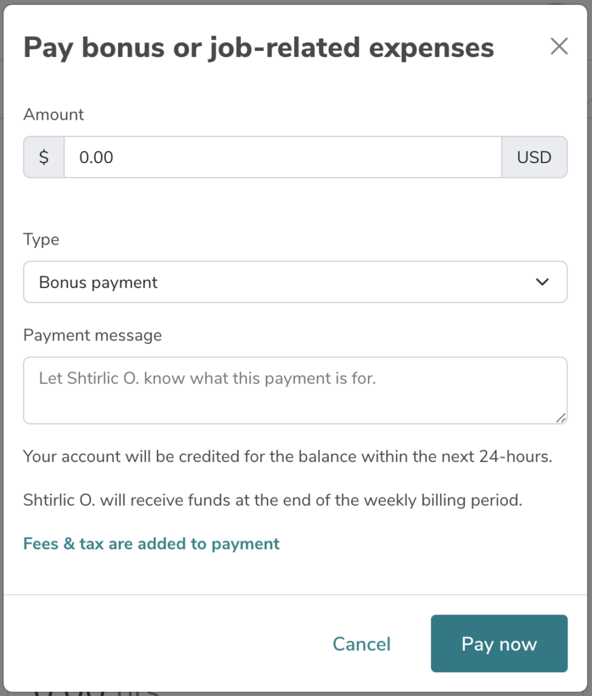Click the USD currency label
Screen dimensions: 592x696
(x=535, y=157)
